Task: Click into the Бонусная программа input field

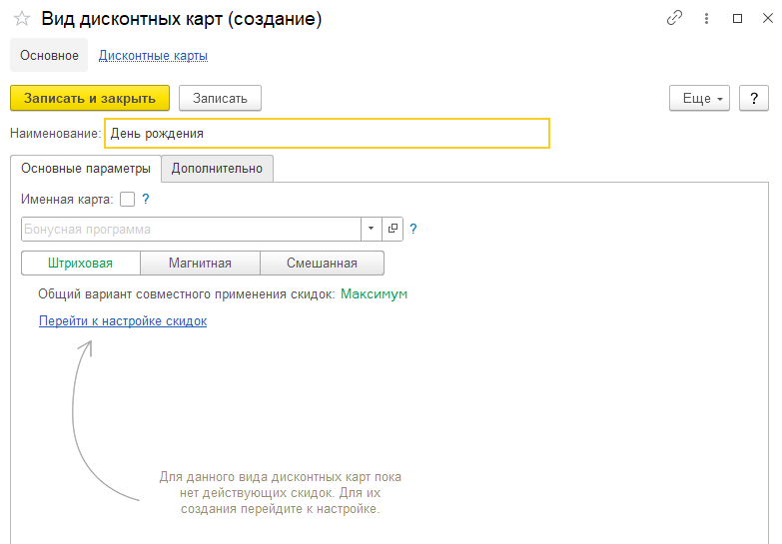Action: pos(191,229)
